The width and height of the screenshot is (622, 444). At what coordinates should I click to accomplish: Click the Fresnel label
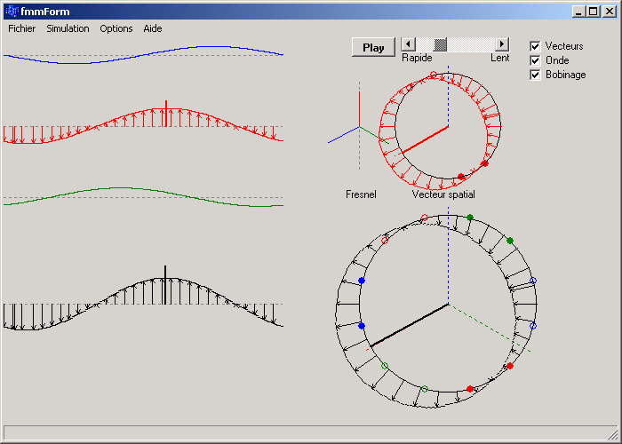361,194
